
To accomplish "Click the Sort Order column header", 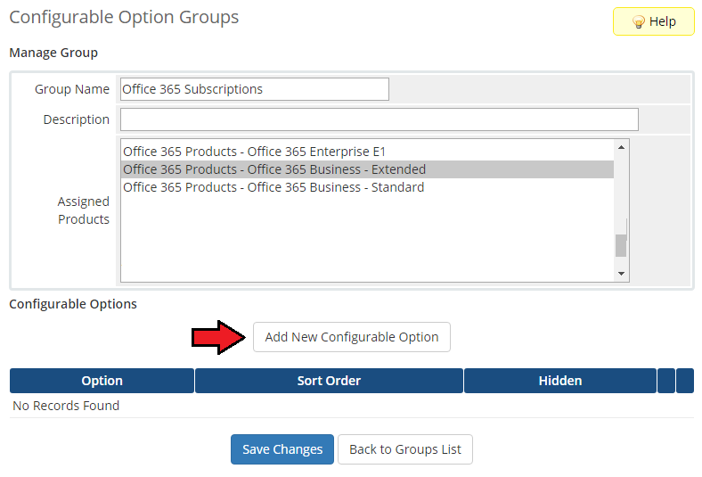I will coord(329,381).
